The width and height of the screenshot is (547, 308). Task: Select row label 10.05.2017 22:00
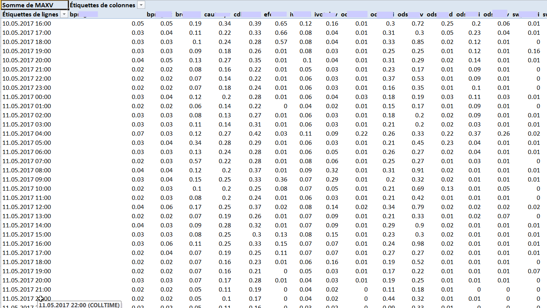[27, 79]
